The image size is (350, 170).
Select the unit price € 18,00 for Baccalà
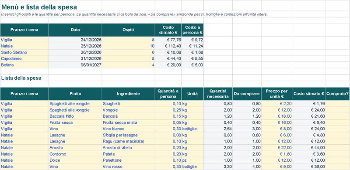276,116
